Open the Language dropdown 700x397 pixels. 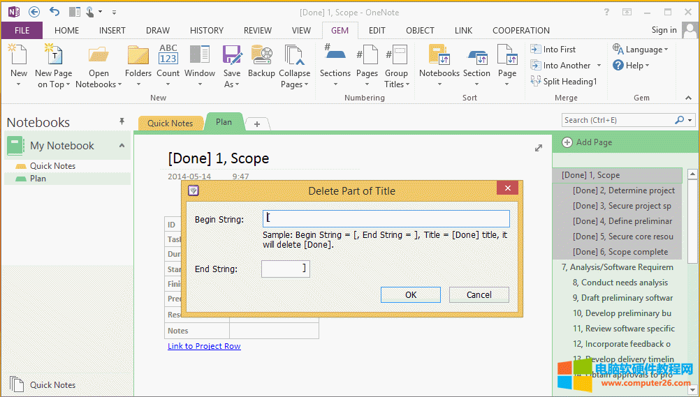pos(641,50)
